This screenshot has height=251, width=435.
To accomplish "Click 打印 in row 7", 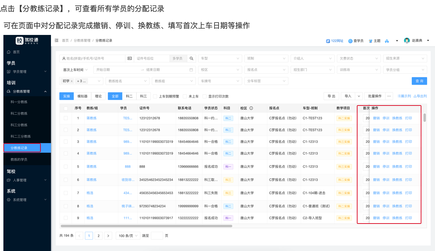I will click(x=408, y=193).
